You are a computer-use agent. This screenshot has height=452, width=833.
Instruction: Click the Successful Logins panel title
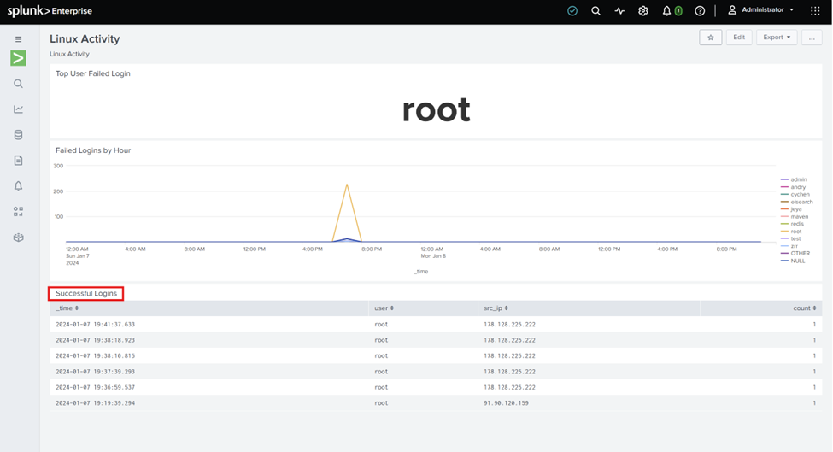pos(86,293)
